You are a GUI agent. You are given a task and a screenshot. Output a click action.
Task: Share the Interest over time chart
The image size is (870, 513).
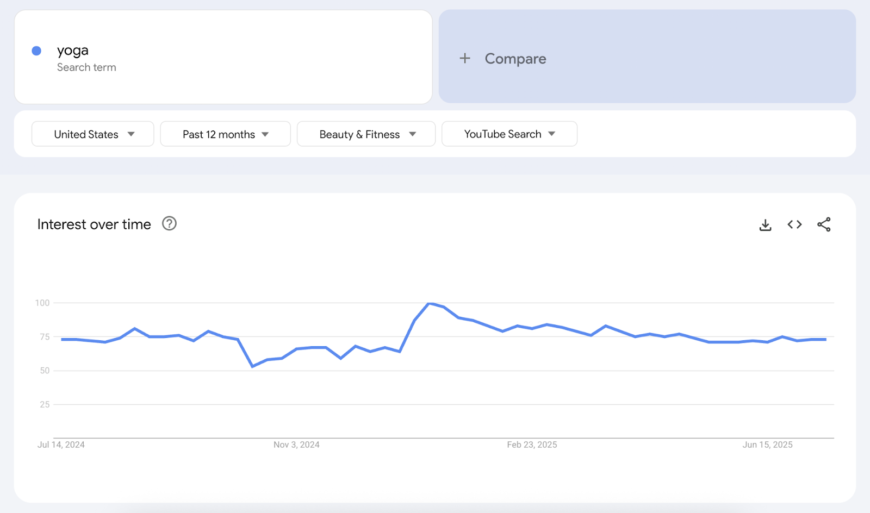(824, 224)
